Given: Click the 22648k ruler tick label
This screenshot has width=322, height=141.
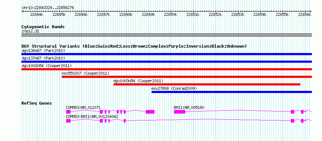Looking at the screenshot, I should tap(126, 14).
